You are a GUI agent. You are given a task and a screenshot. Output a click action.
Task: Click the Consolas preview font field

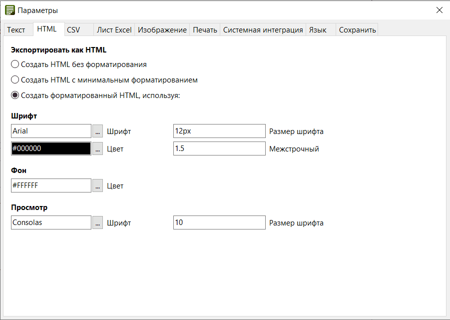51,222
